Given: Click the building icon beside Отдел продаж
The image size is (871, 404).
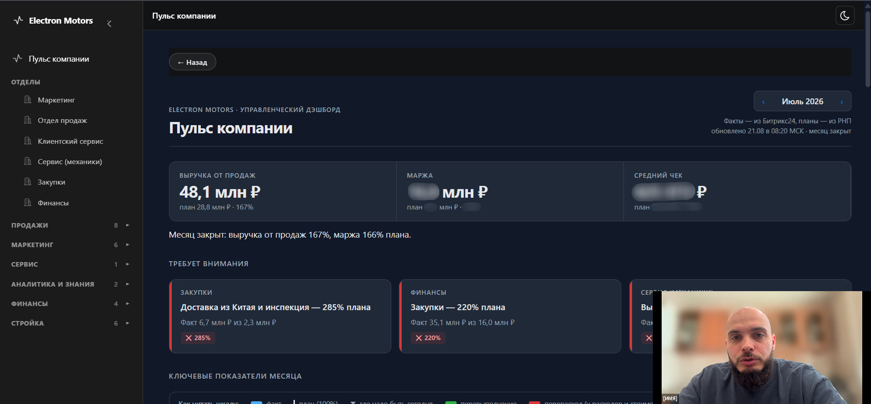Looking at the screenshot, I should [x=28, y=120].
